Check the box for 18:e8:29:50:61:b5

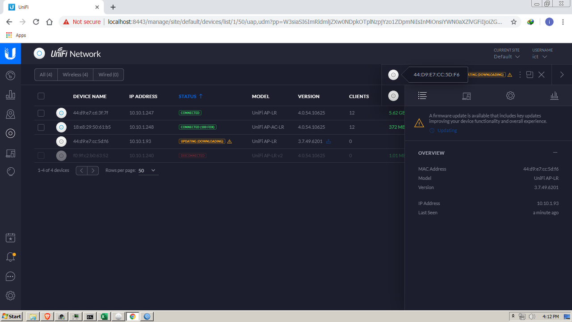(x=41, y=127)
